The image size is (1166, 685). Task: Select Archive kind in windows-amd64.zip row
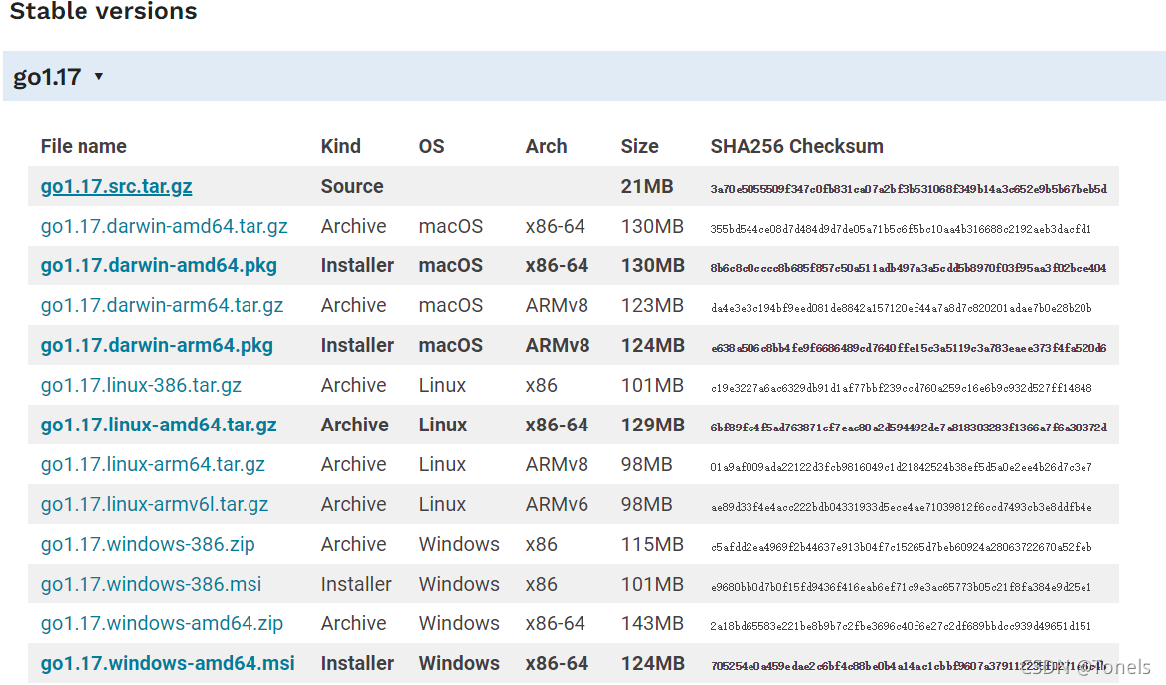point(353,624)
